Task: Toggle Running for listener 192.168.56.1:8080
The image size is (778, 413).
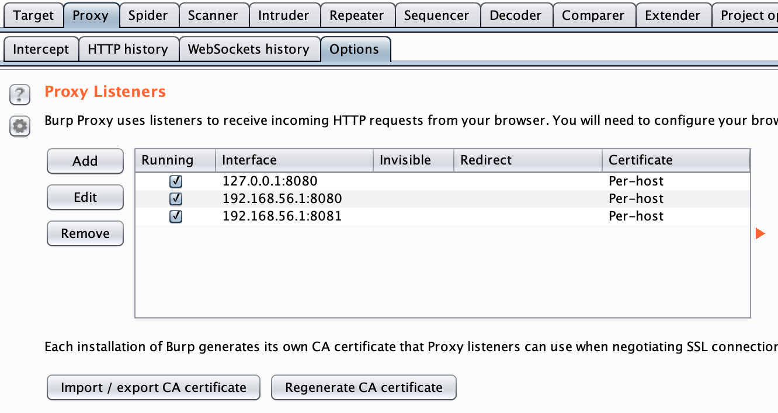Action: 175,198
